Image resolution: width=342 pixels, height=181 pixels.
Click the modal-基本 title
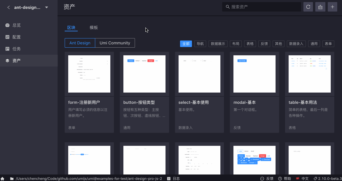point(245,102)
